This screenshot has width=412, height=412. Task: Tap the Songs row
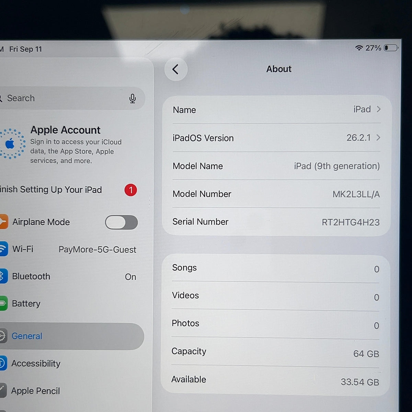tap(276, 268)
